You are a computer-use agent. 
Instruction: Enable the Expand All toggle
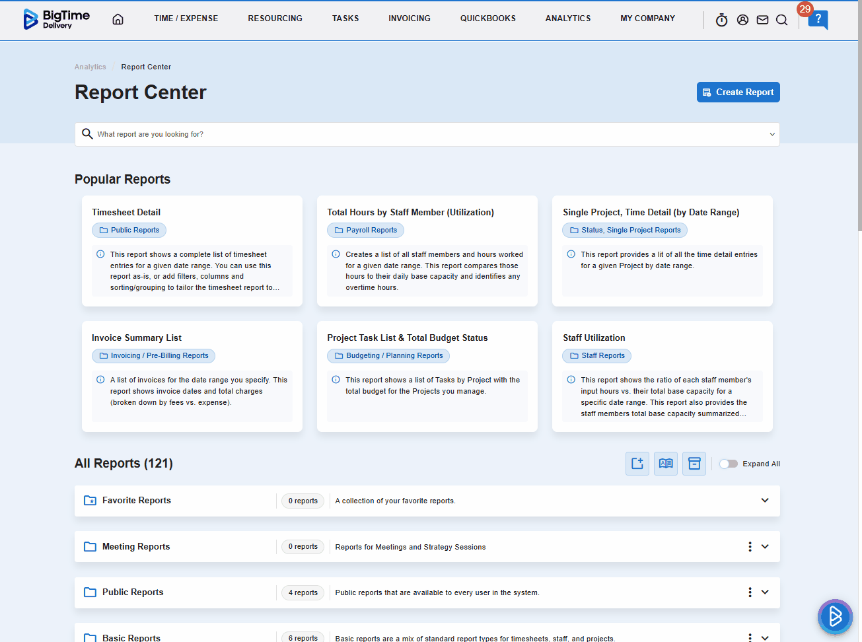[729, 464]
